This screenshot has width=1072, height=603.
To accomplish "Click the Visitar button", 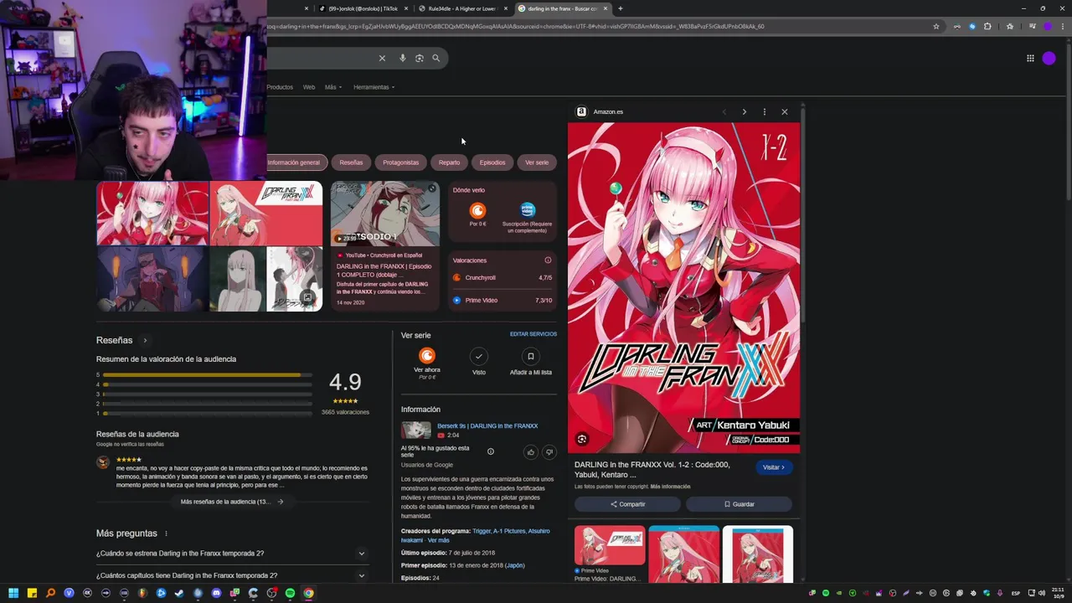I will [x=774, y=467].
